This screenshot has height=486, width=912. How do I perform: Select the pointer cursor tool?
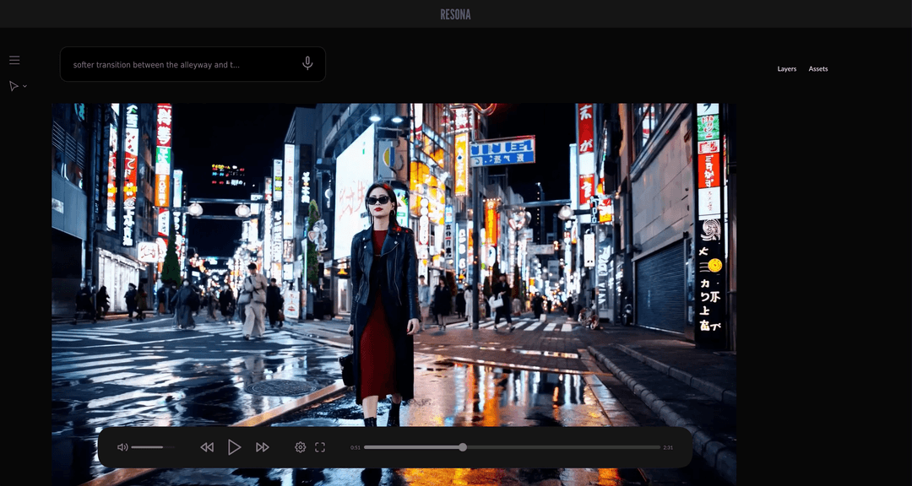[14, 86]
